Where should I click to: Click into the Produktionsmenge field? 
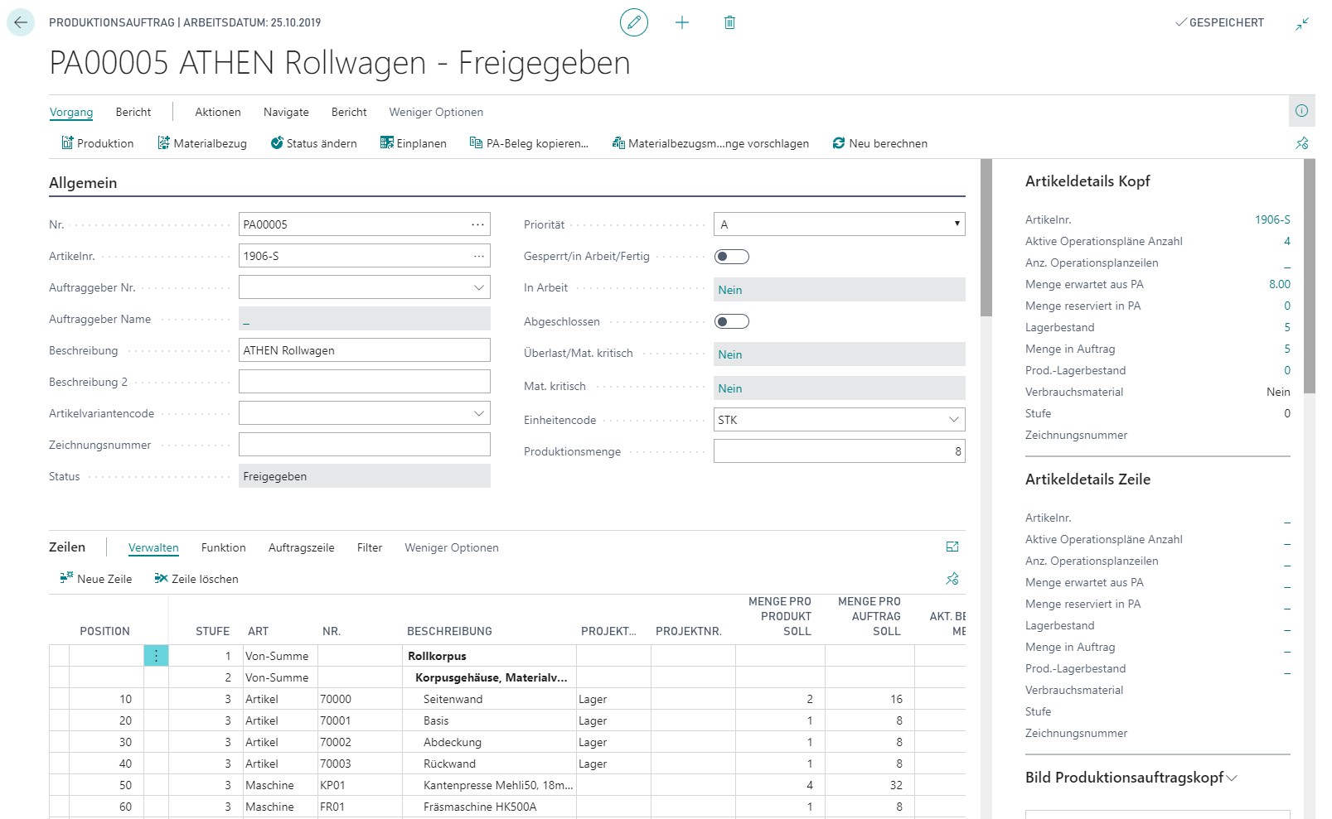tap(839, 451)
